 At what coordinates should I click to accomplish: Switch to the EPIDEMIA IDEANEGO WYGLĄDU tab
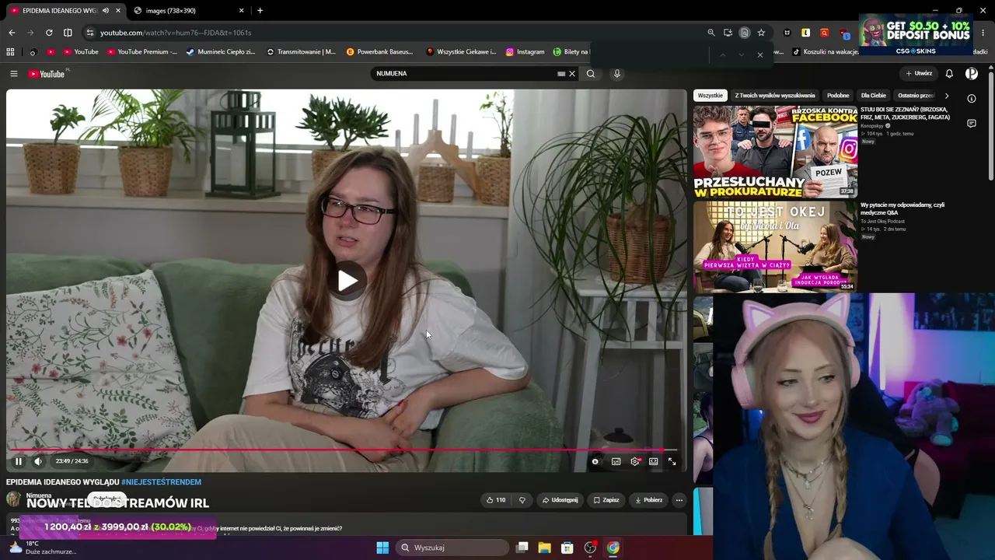[x=66, y=11]
